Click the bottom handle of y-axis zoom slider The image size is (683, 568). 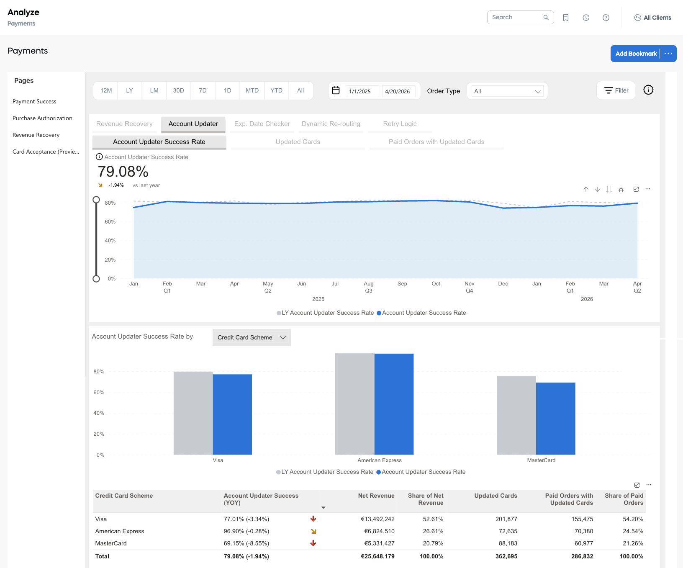tap(96, 279)
